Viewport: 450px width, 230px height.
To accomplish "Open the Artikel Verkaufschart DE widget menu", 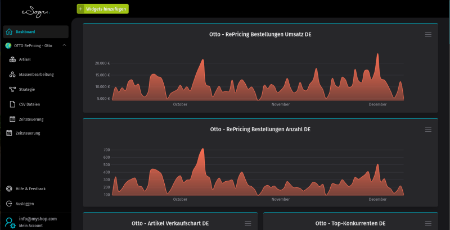I will [x=248, y=223].
